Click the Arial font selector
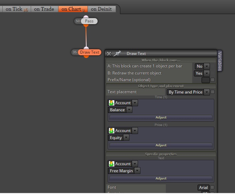The height and width of the screenshot is (194, 235). click(x=203, y=188)
